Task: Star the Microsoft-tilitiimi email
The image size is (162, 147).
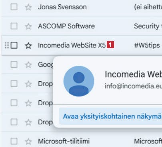Action: (28, 141)
